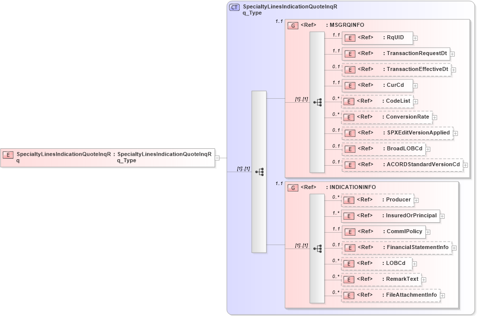This screenshot has height=316, width=477.
Task: Select the G icon of the MSGRQINFO group
Action: coord(292,25)
